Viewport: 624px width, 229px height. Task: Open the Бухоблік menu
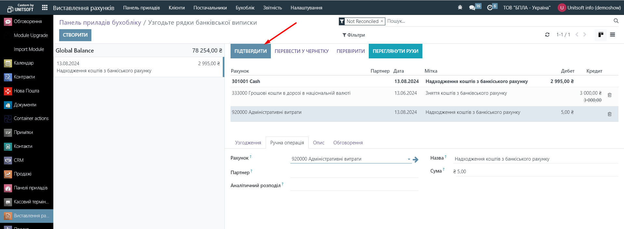tap(245, 7)
